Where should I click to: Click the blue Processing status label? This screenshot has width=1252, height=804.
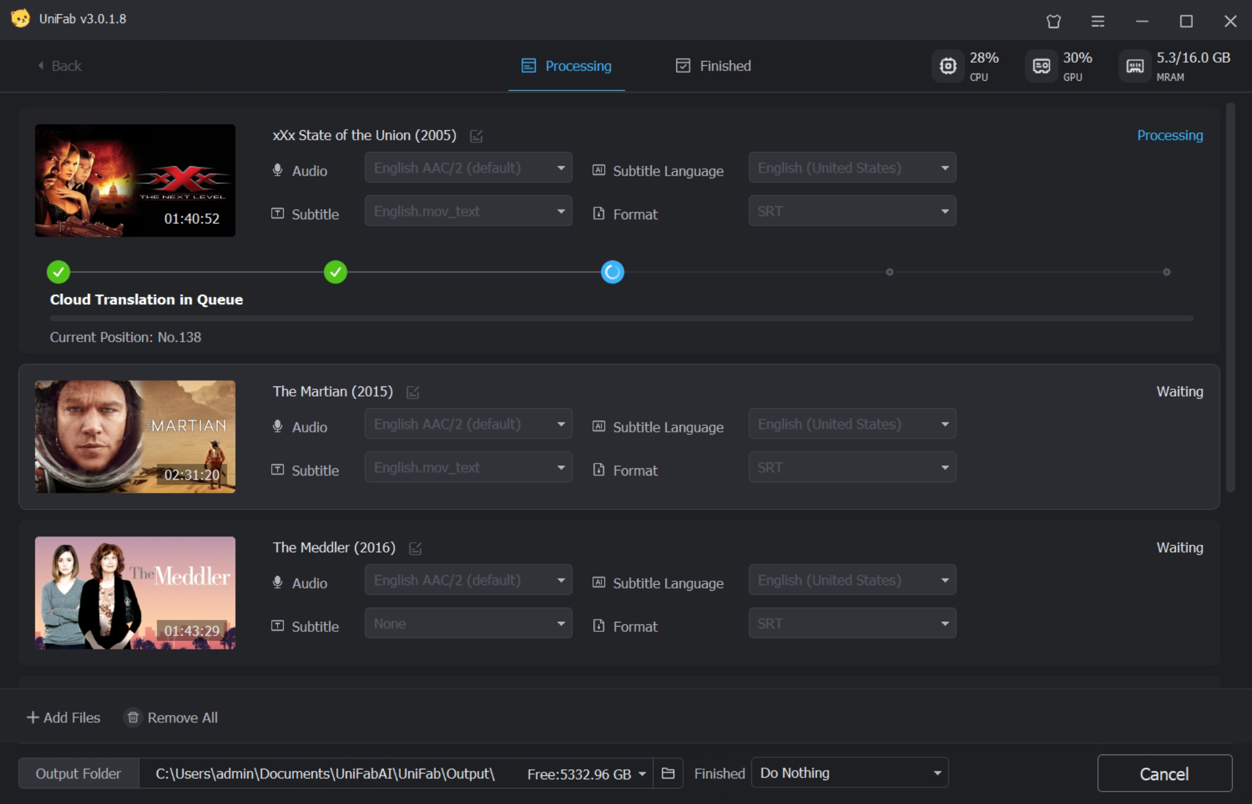point(1170,136)
